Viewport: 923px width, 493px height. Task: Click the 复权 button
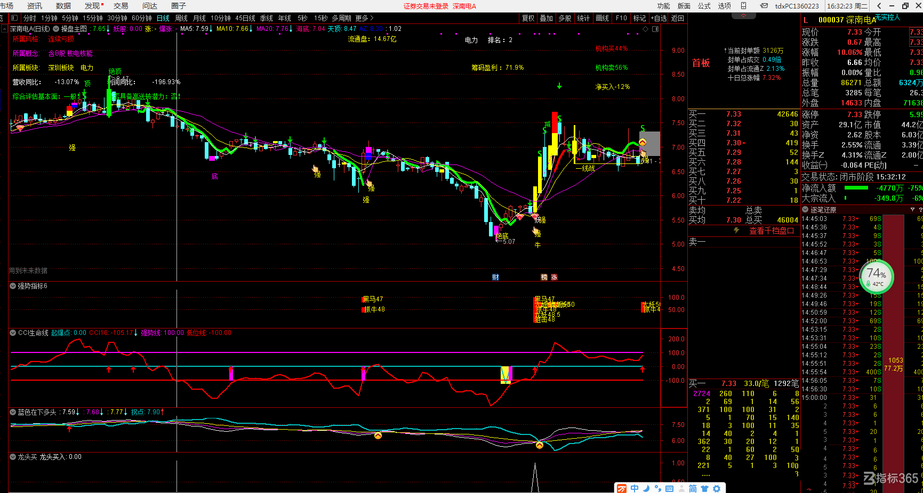(528, 18)
